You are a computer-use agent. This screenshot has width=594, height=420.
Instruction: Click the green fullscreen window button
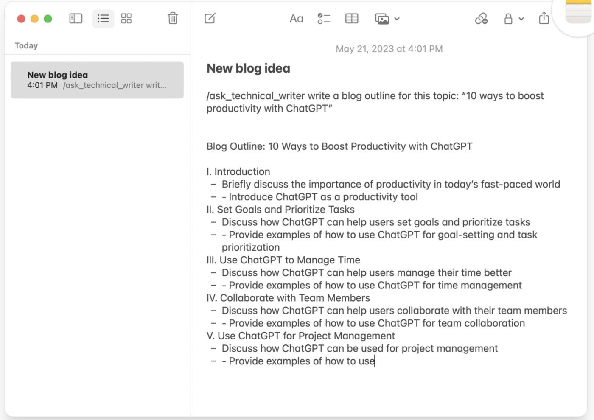[x=48, y=19]
